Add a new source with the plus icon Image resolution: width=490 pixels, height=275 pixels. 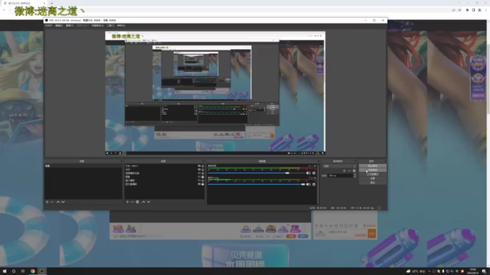127,202
